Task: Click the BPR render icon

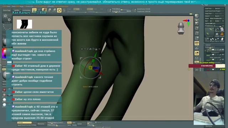Action: pyautogui.click(x=197, y=16)
